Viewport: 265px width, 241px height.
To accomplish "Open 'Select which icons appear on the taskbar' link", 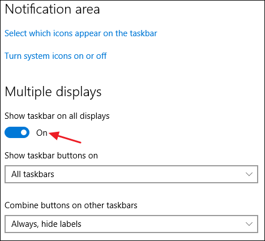I will (81, 33).
